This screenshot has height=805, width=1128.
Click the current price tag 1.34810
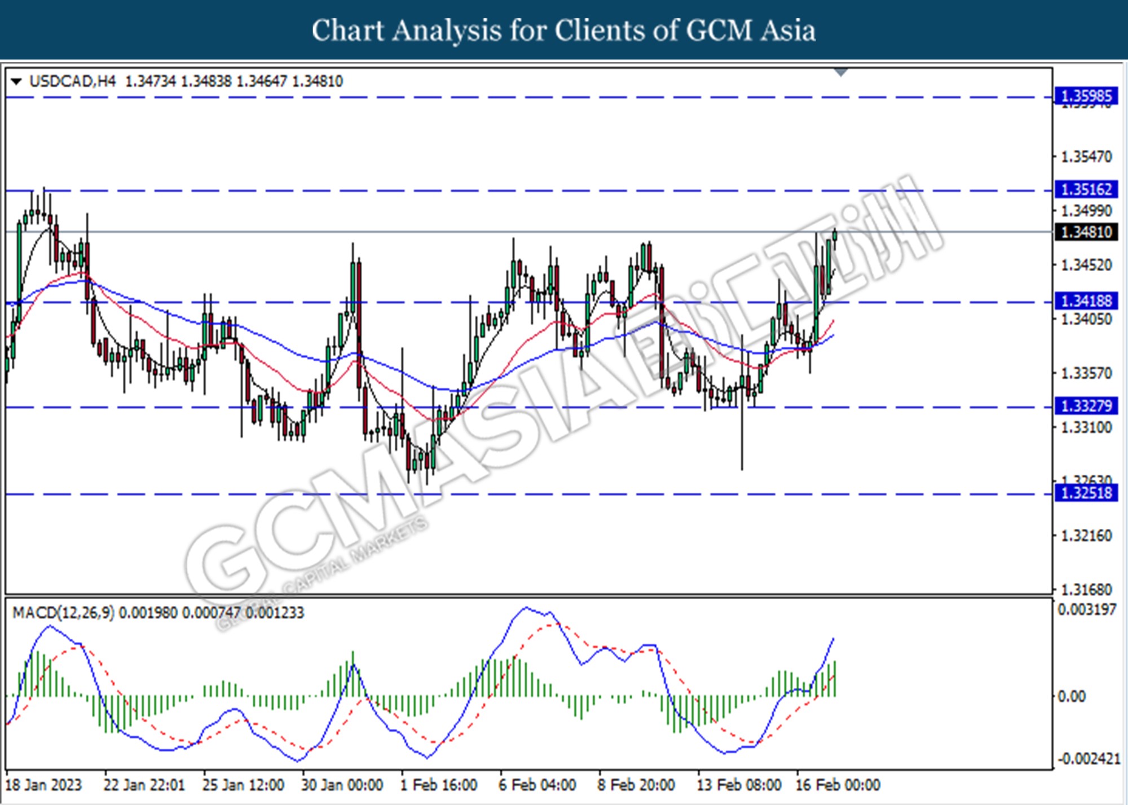1086,232
